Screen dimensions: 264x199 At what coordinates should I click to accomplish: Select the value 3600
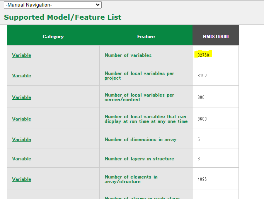[202, 119]
